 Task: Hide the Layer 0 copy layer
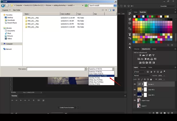(x=135, y=100)
